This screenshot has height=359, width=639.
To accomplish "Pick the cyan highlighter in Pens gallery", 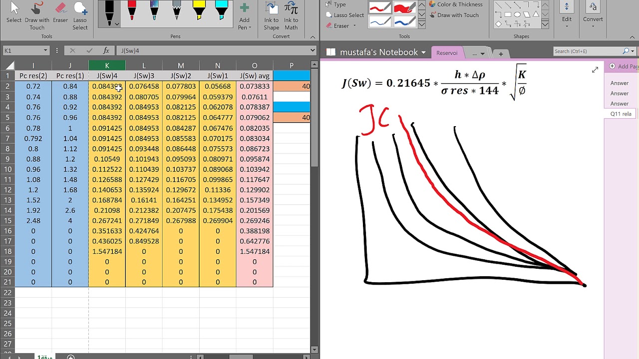I will click(222, 11).
